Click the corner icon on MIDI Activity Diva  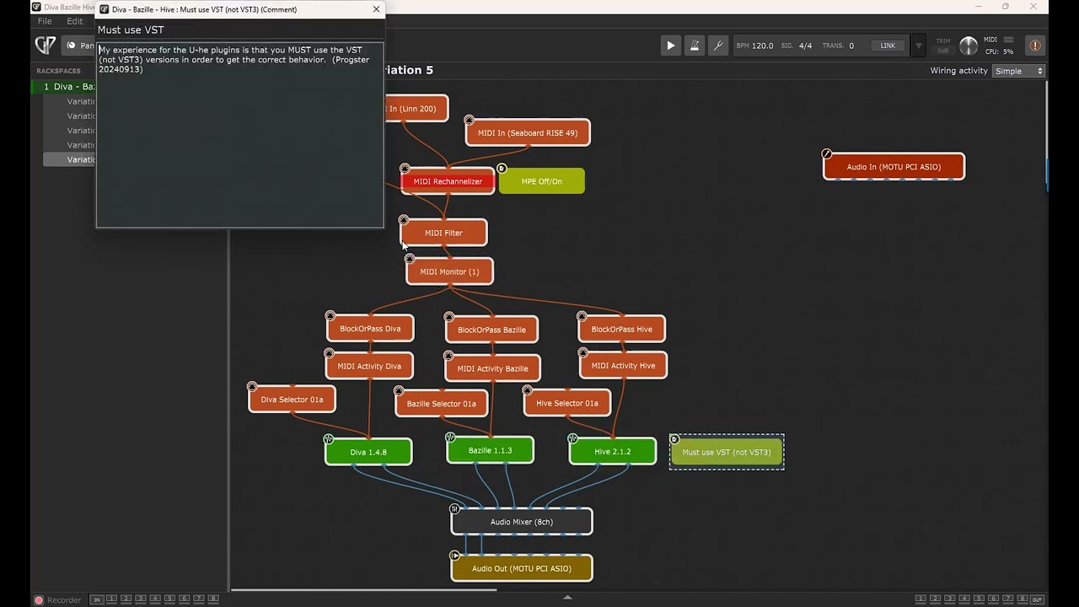click(x=330, y=354)
